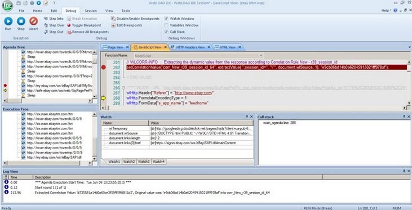
Task: Switch to the Tools ribbon tab
Action: (x=126, y=11)
